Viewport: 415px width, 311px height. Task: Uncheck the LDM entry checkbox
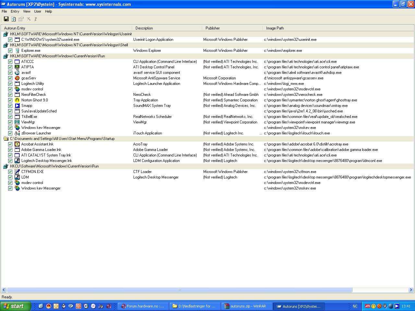(x=10, y=177)
